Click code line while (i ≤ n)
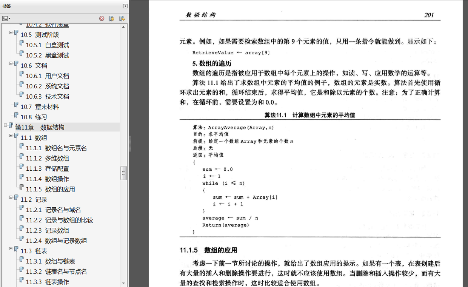Screen dimensions: 468x287 tap(224, 183)
